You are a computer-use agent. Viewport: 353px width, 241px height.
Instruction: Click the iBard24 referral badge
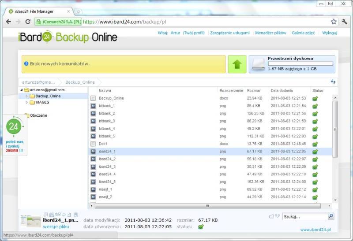[x=14, y=128]
